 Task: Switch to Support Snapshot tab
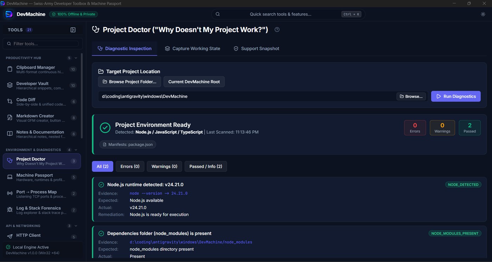coord(256,49)
